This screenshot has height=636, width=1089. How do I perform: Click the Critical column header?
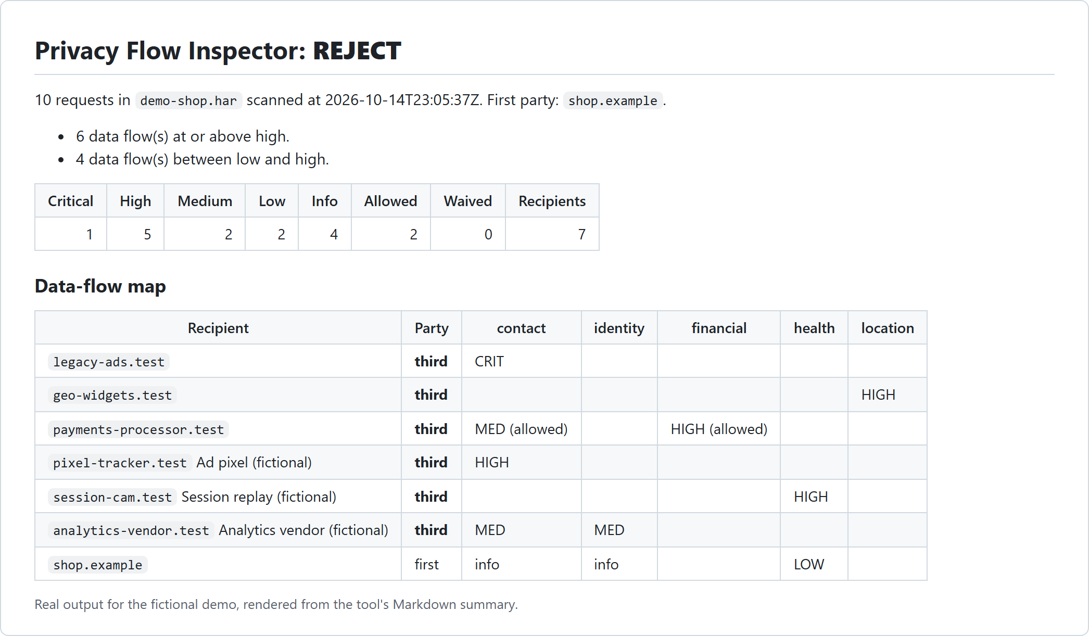pyautogui.click(x=71, y=201)
